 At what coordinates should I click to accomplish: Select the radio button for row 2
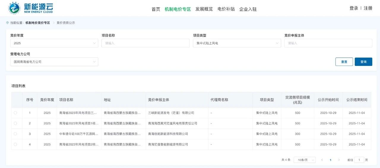pyautogui.click(x=15, y=123)
